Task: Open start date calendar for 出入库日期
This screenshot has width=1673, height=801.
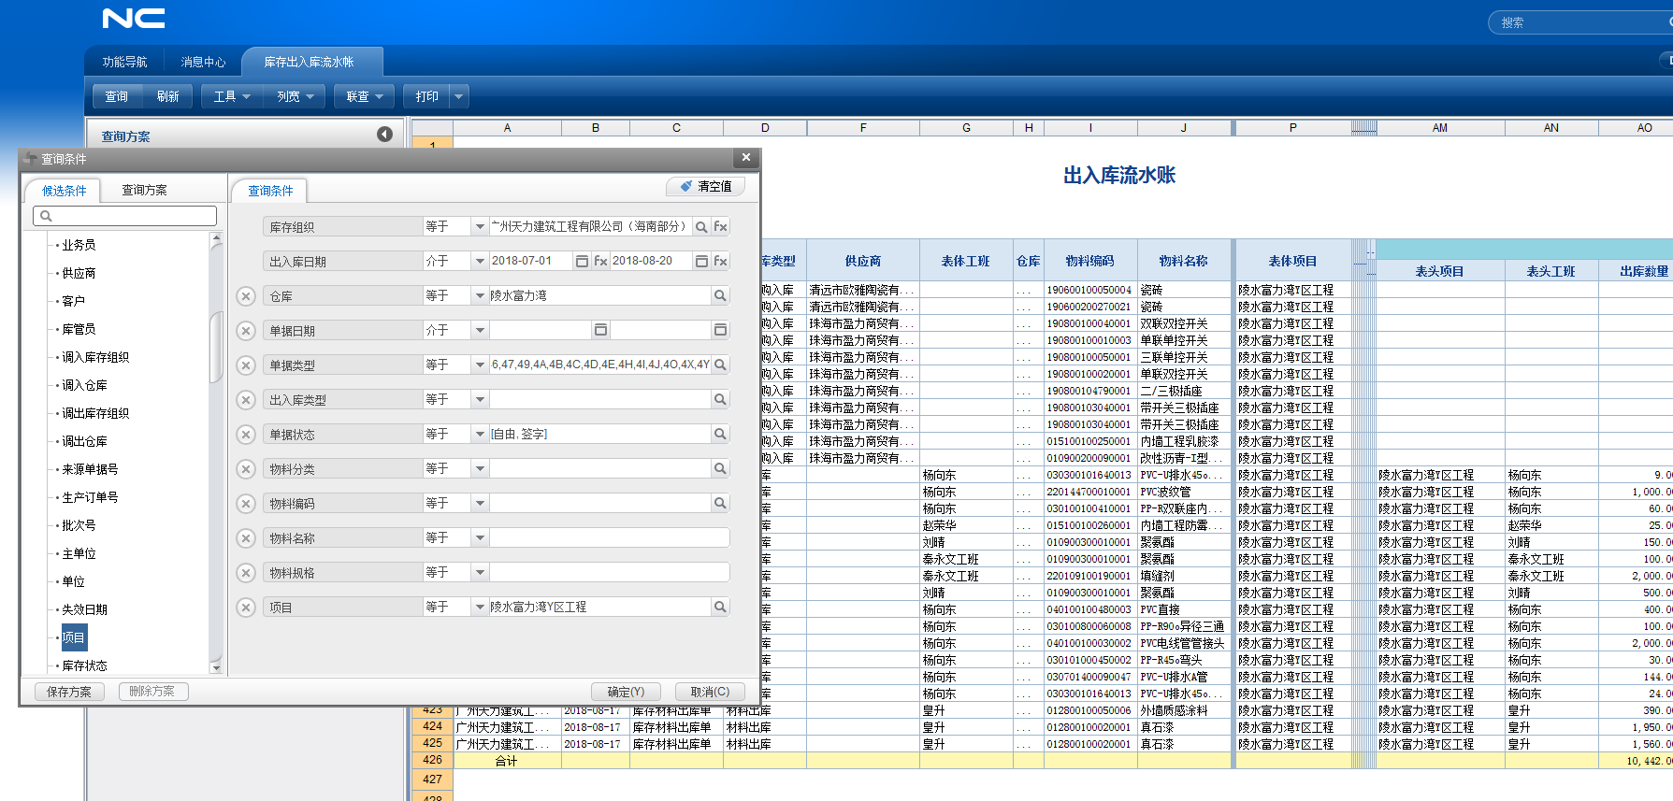Action: 582,261
